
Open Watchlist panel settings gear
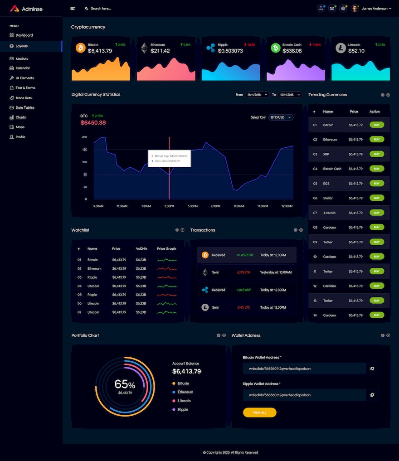coord(177,230)
